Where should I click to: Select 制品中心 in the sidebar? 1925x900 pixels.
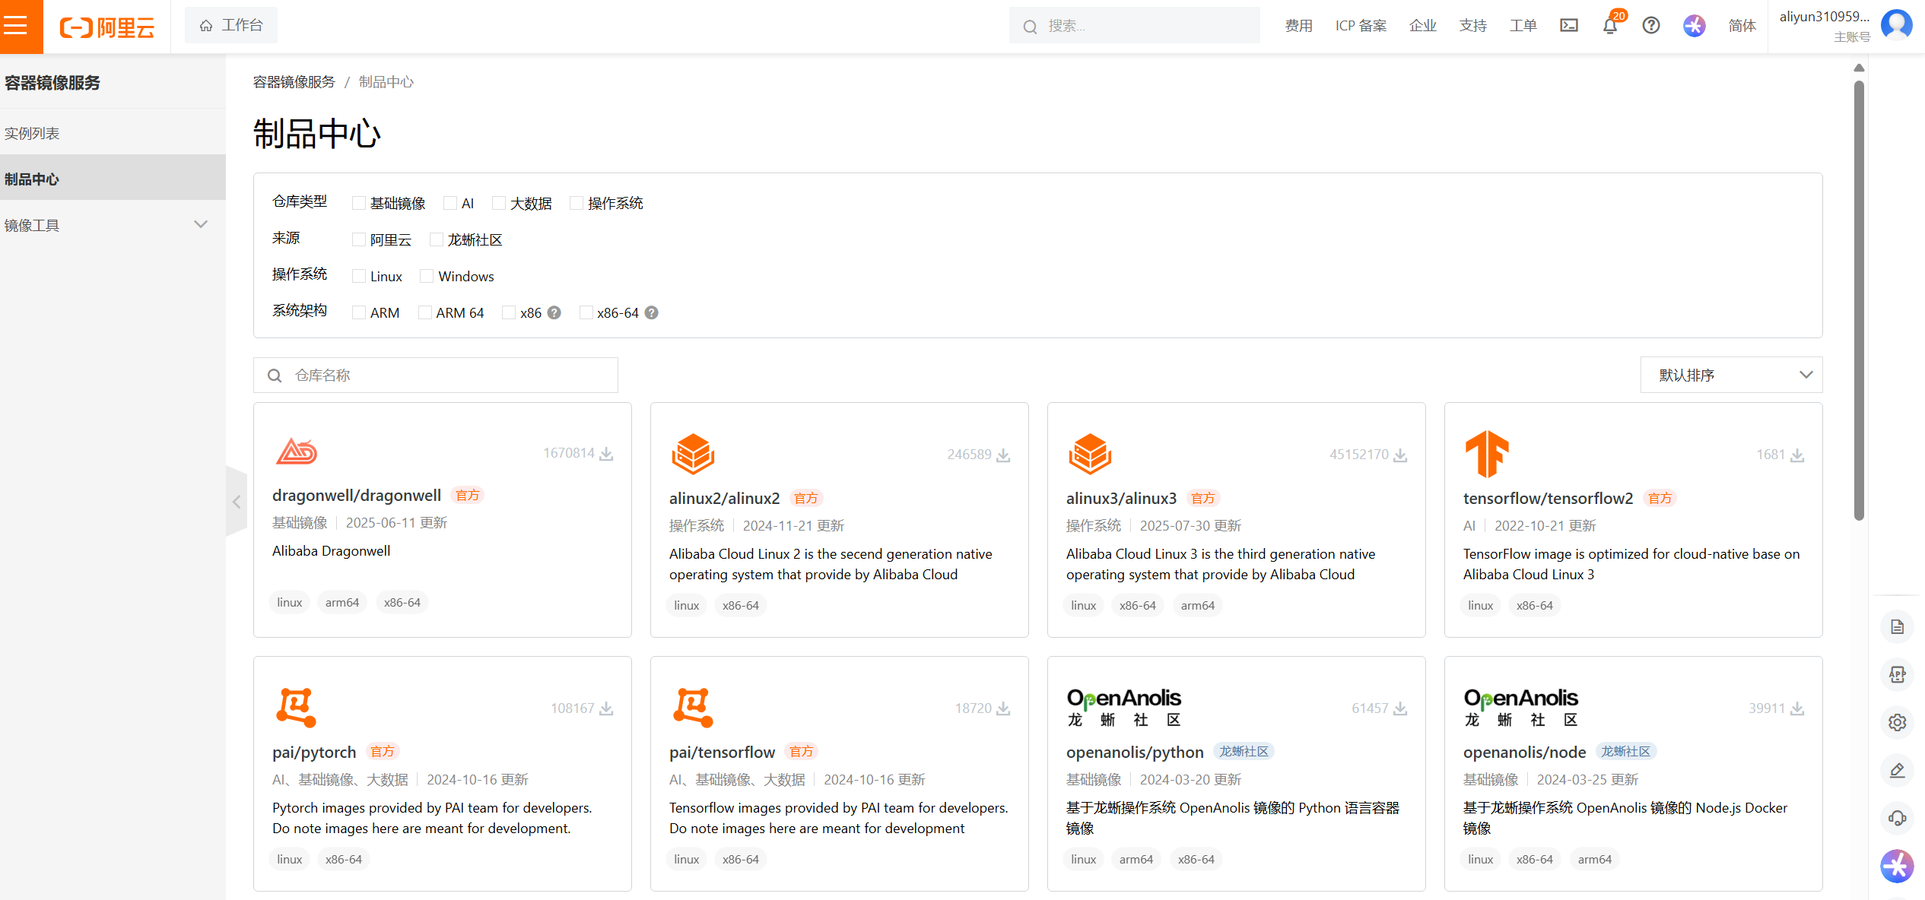[x=113, y=179]
